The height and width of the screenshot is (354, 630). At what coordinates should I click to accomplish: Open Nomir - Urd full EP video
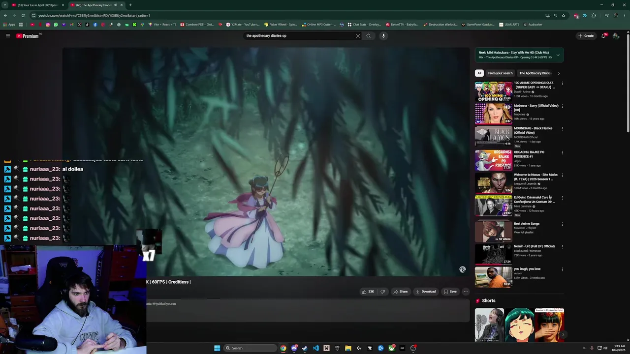(x=519, y=254)
